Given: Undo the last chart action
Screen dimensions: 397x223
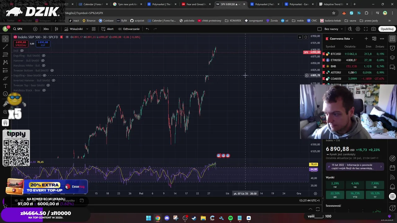Looking at the screenshot, I should tap(147, 29).
